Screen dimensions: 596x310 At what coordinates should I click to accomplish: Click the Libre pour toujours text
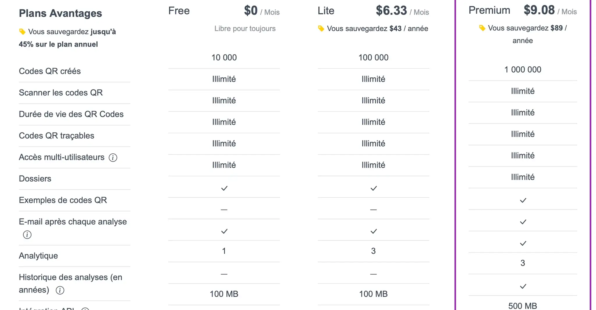coord(245,29)
